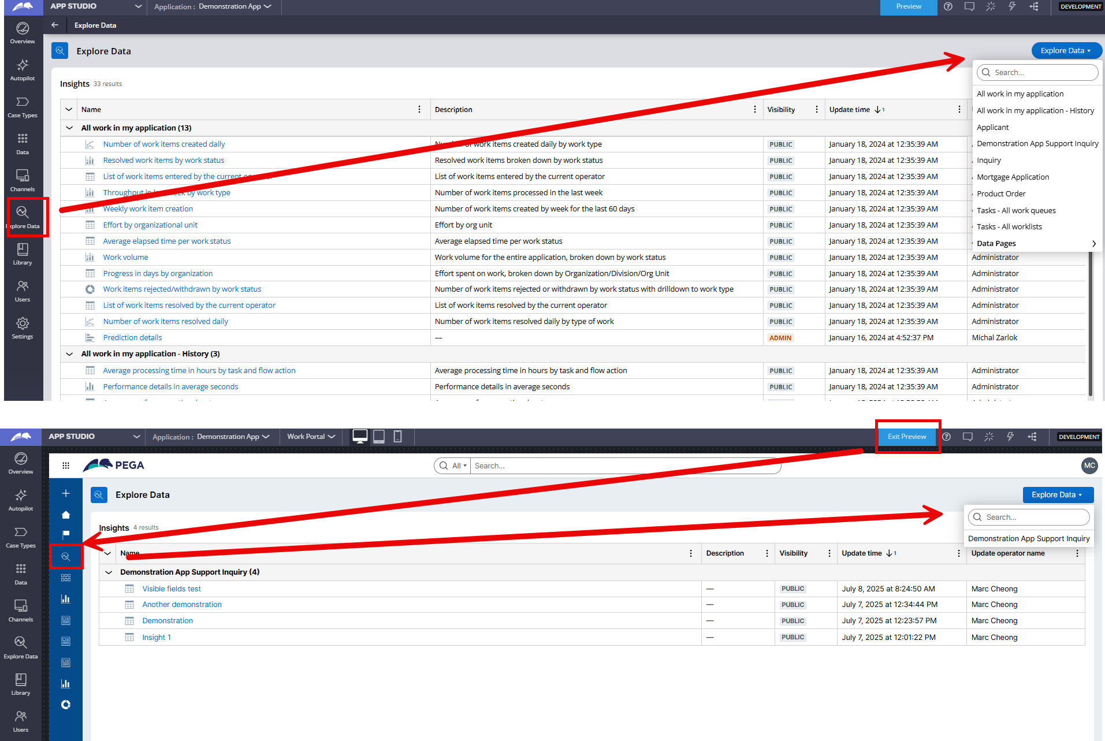Click the rounded Explore Data button in upper screenshot
The height and width of the screenshot is (741, 1105).
1066,51
